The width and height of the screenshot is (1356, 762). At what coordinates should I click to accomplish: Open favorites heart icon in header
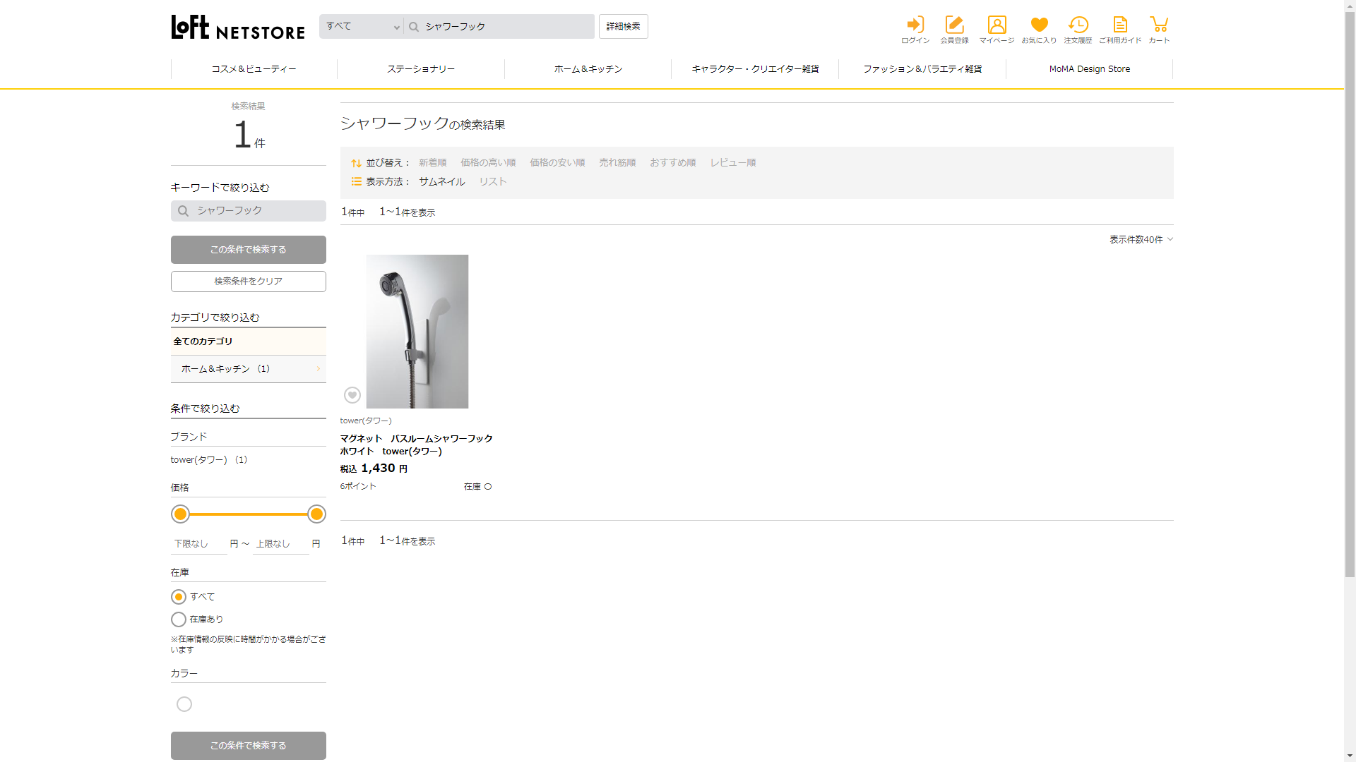[x=1039, y=25]
